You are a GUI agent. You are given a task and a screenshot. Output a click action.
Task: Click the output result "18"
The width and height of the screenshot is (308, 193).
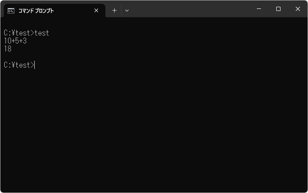point(8,49)
